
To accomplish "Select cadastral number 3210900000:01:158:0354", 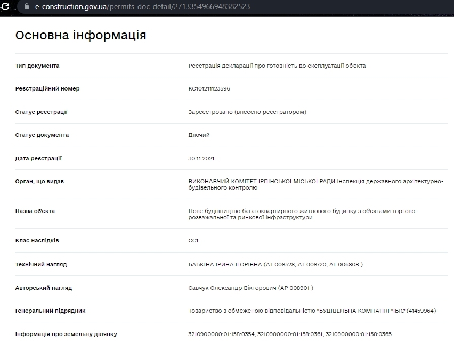I will [x=221, y=334].
